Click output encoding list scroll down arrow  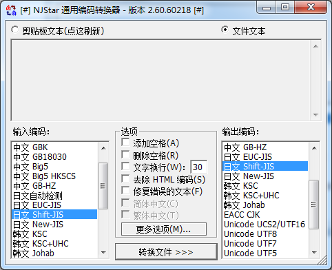click(x=314, y=253)
